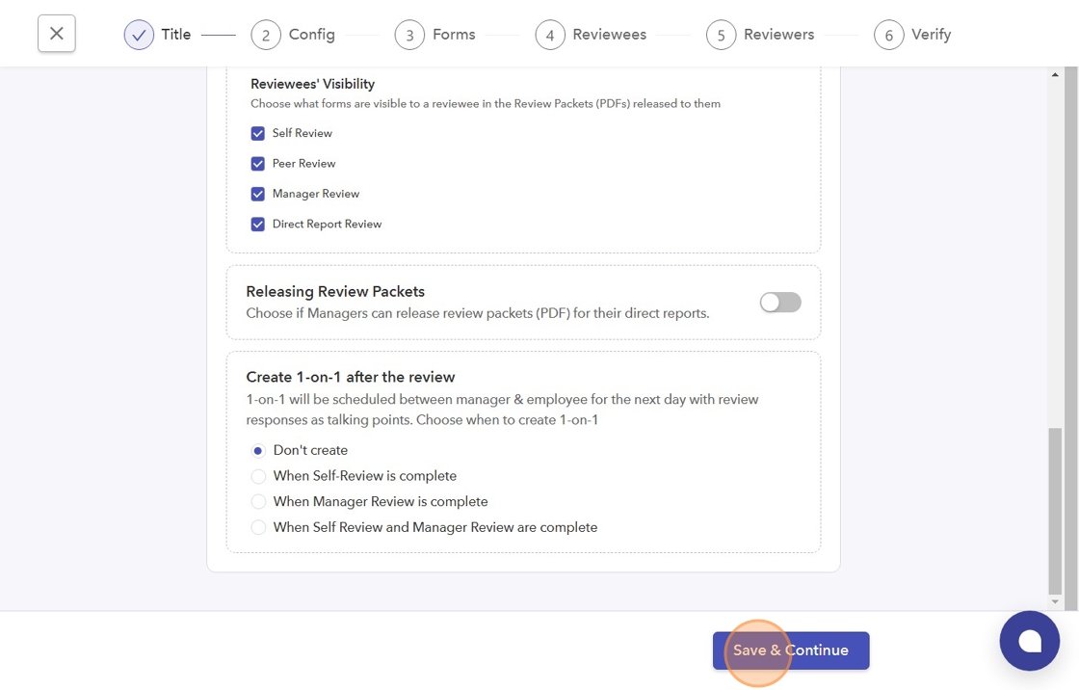This screenshot has height=690, width=1079.
Task: Enable the Releasing Review Packets toggle
Action: [779, 303]
